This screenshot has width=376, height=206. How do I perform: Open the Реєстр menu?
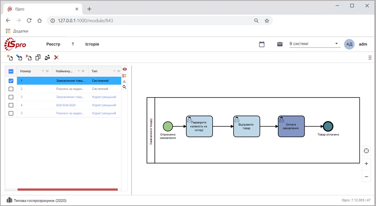point(53,44)
